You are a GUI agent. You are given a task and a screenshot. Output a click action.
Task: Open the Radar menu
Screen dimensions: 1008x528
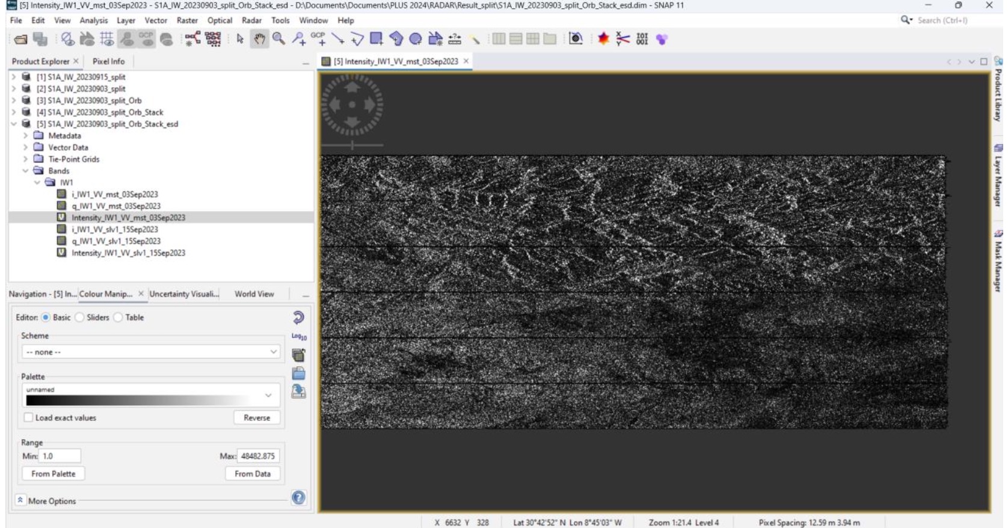[251, 20]
